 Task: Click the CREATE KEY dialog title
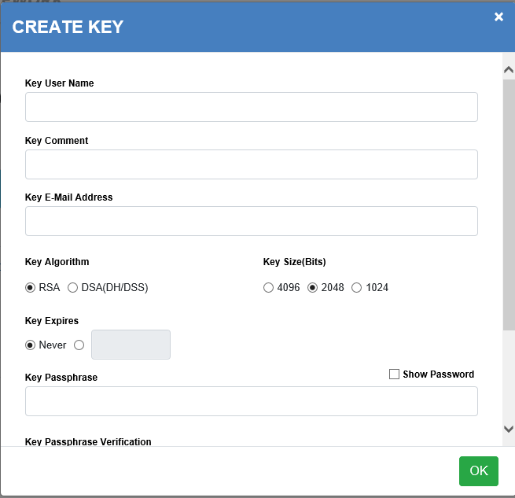tap(68, 27)
